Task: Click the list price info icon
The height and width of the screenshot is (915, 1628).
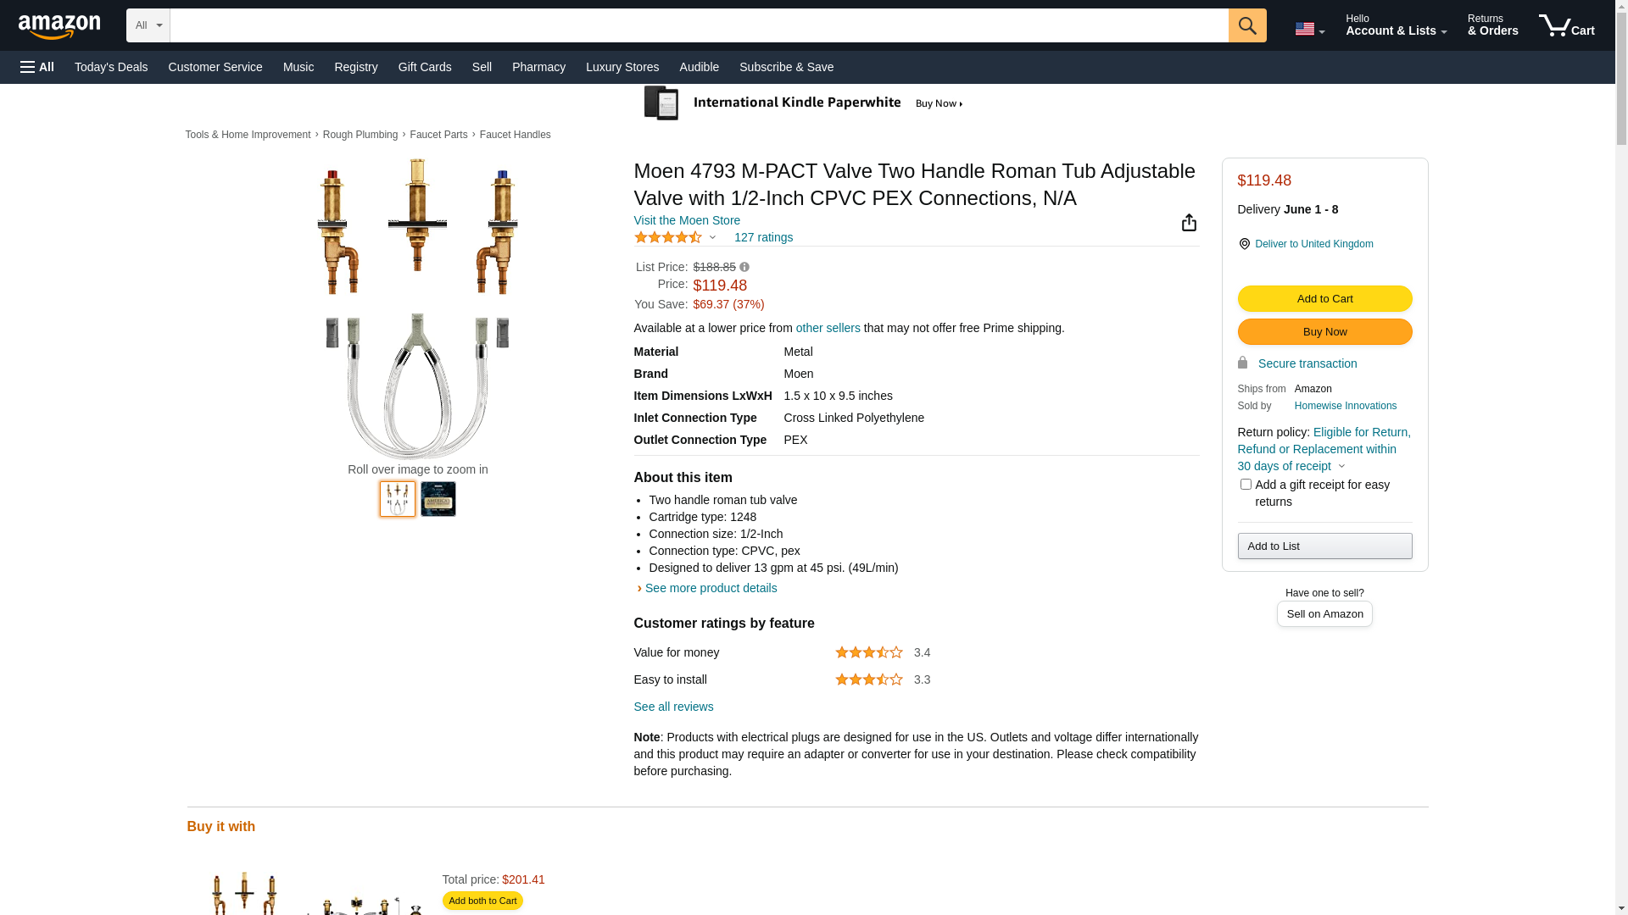Action: 744,267
